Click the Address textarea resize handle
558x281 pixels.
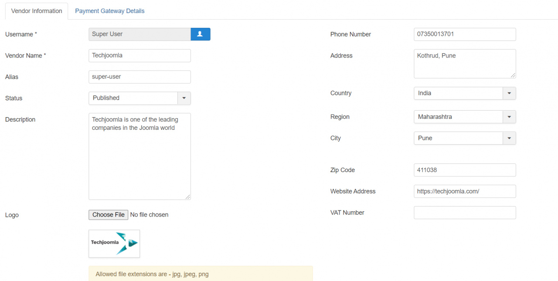(x=513, y=75)
